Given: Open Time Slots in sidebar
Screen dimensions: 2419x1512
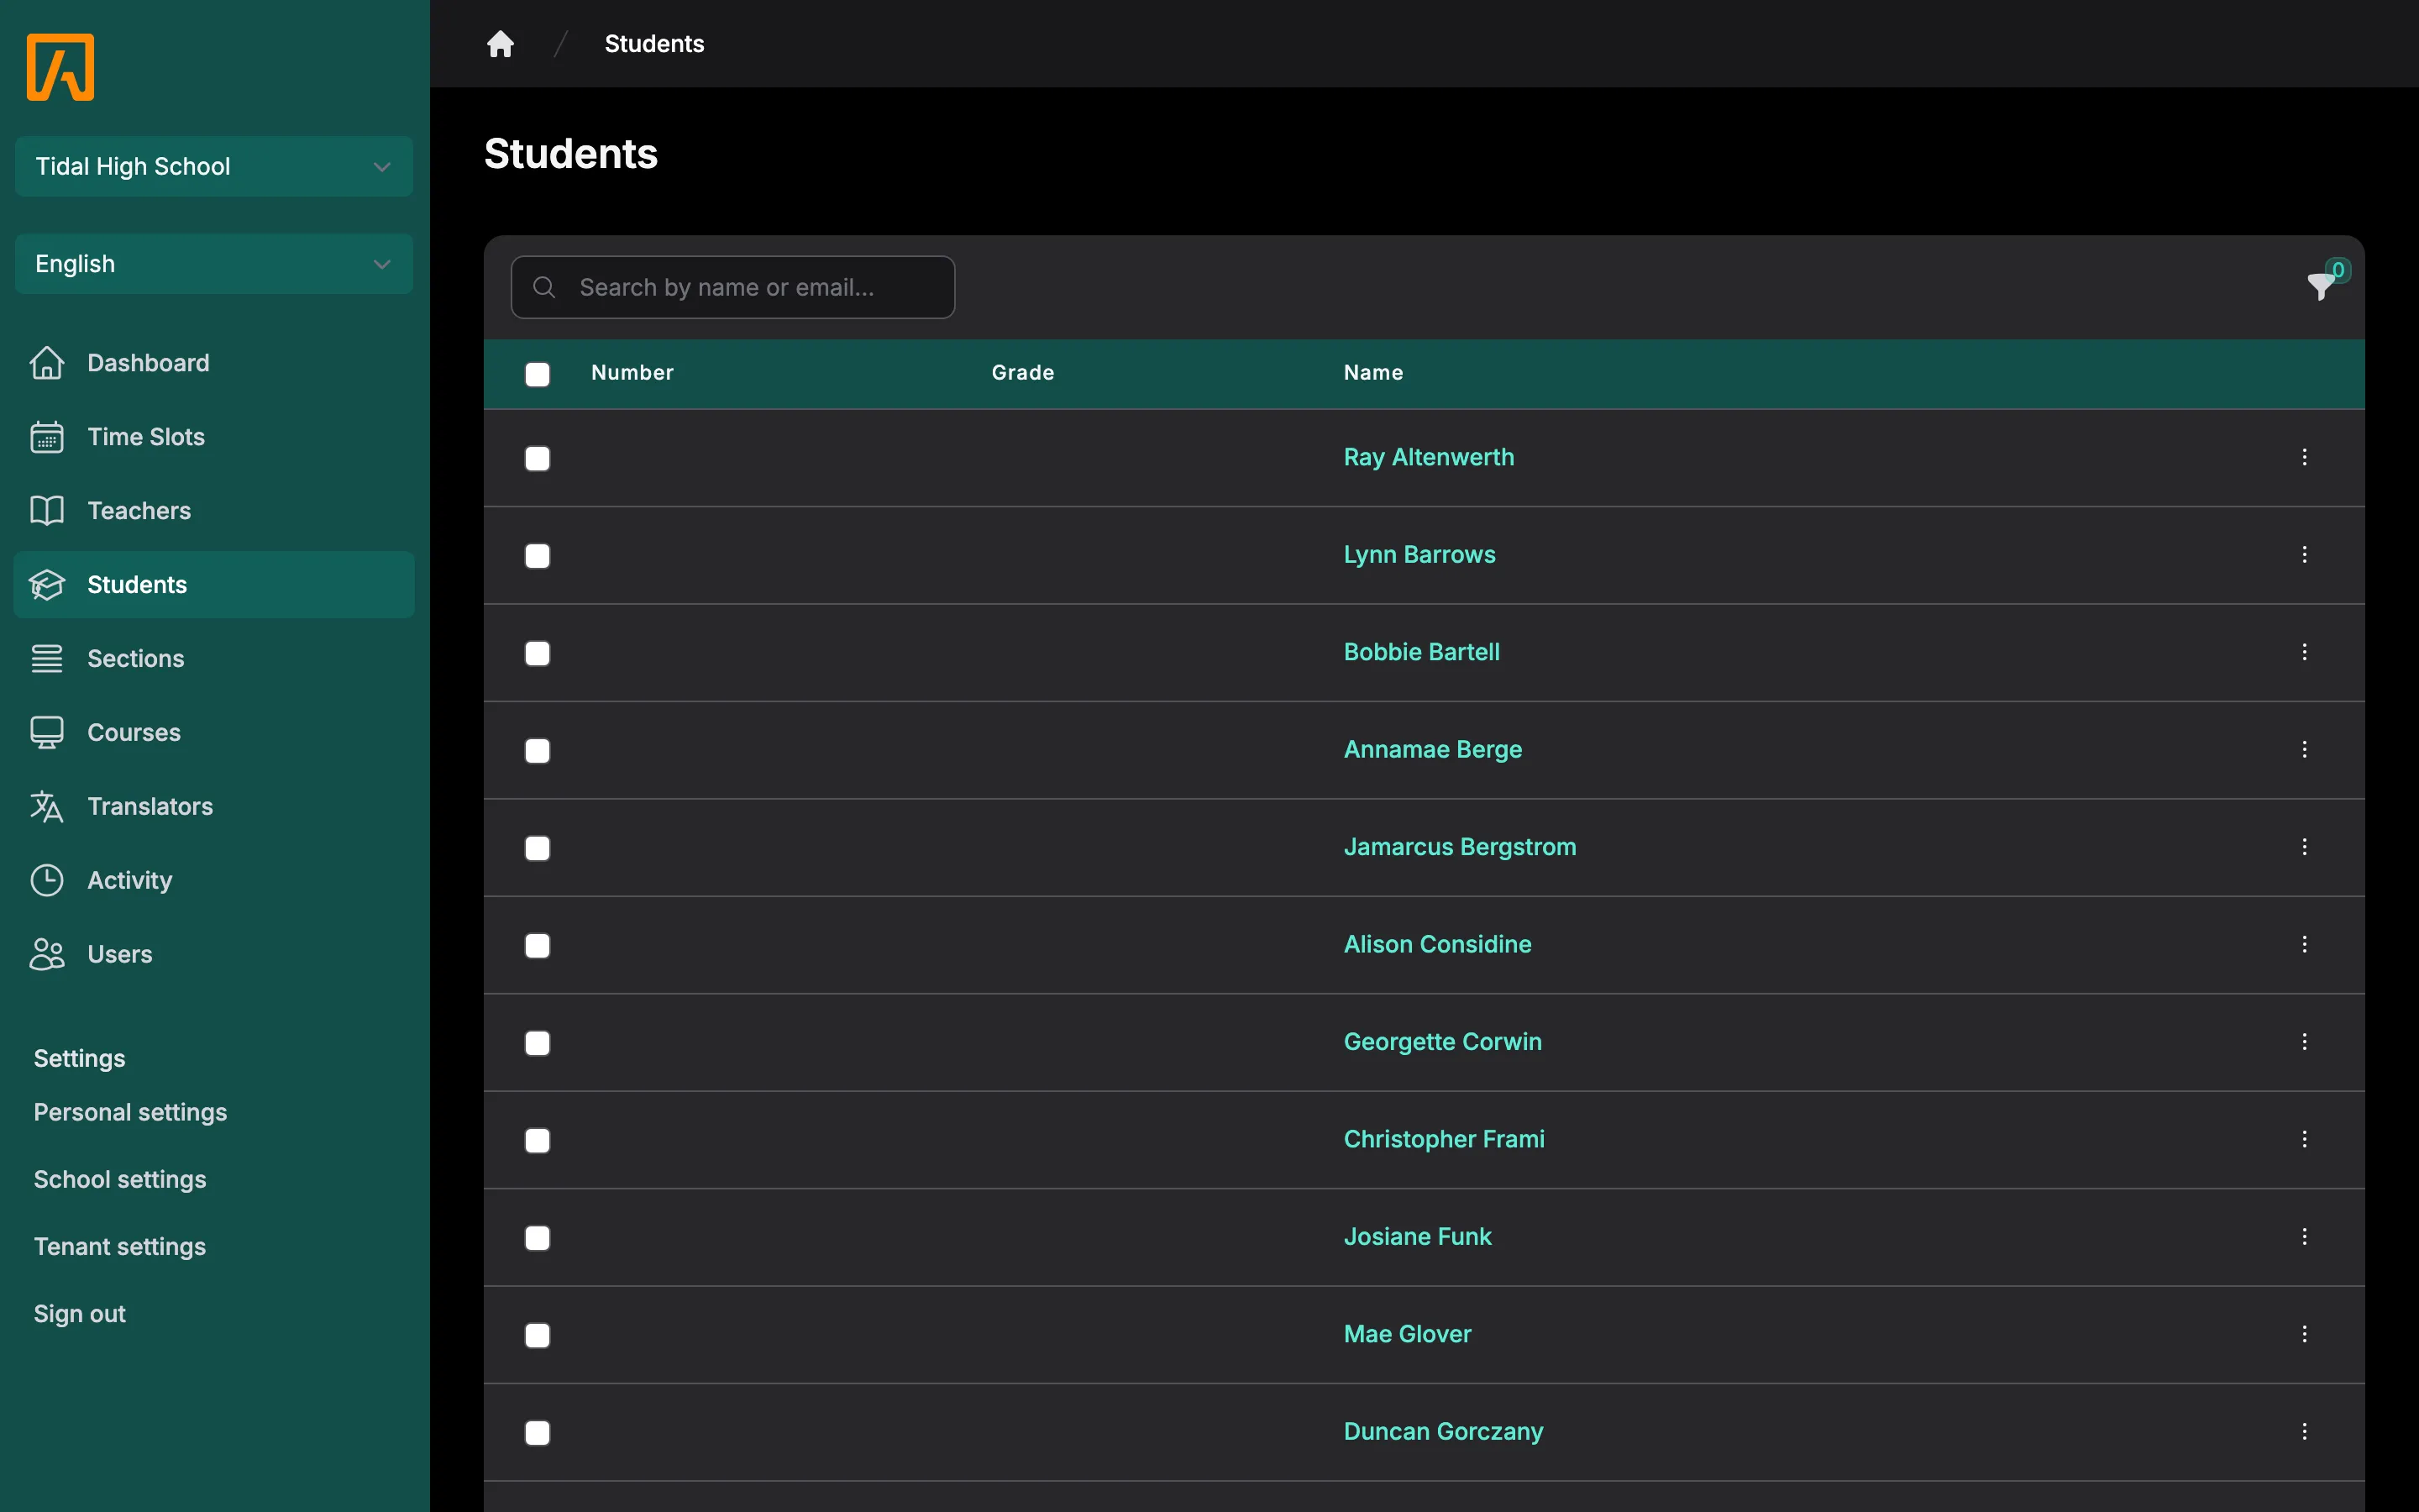Looking at the screenshot, I should coord(214,436).
